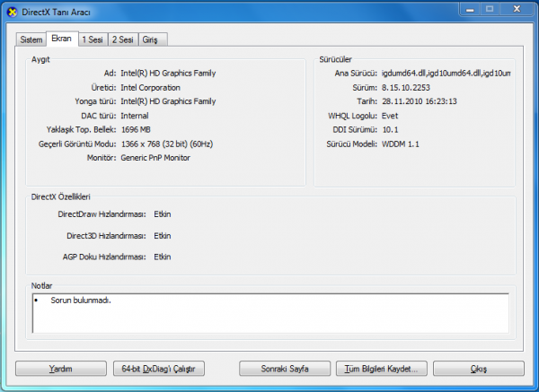The height and width of the screenshot is (392, 539).
Task: Click the WHQL Logolu label
Action: [353, 116]
